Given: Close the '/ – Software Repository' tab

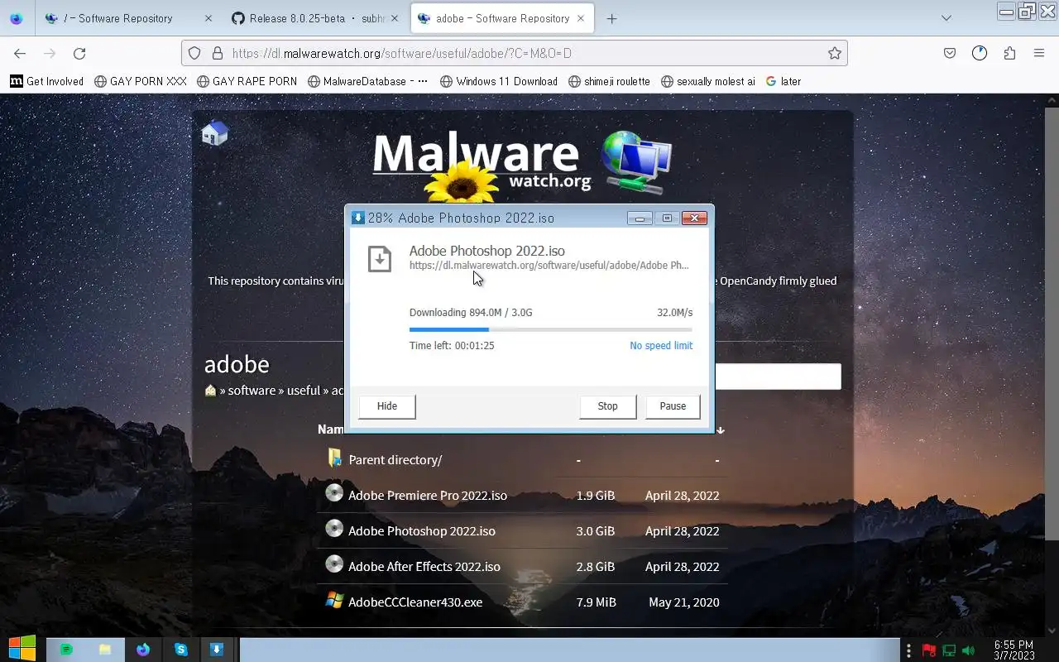Looking at the screenshot, I should coord(208,18).
